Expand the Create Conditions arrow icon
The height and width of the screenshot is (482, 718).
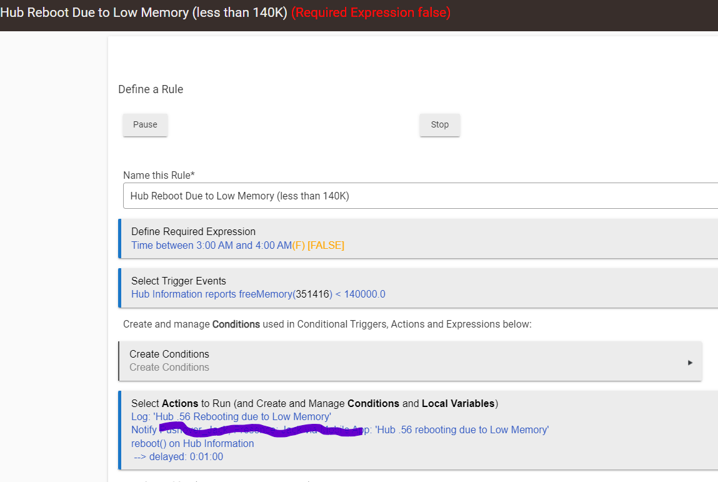point(690,362)
